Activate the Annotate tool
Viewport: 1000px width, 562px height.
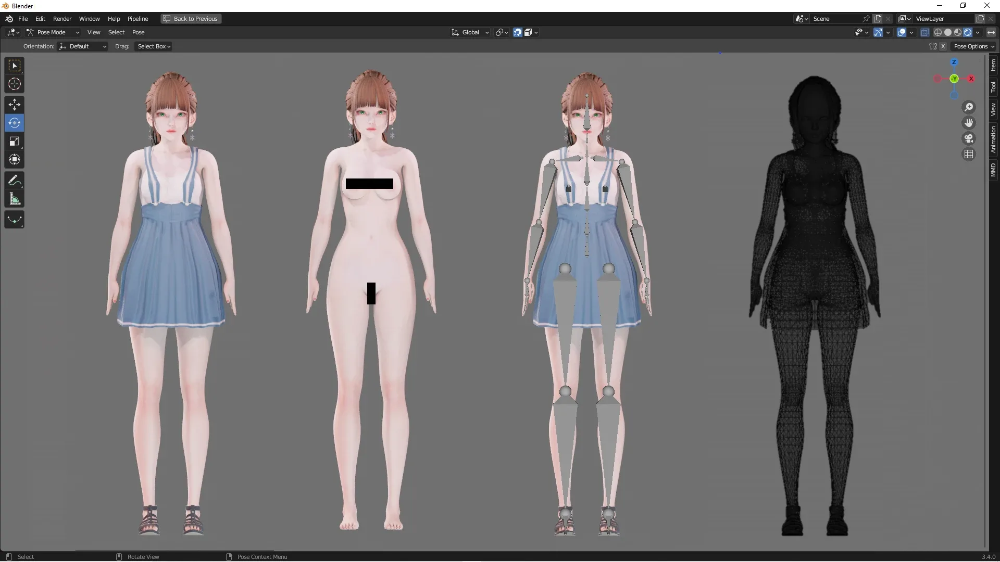14,180
